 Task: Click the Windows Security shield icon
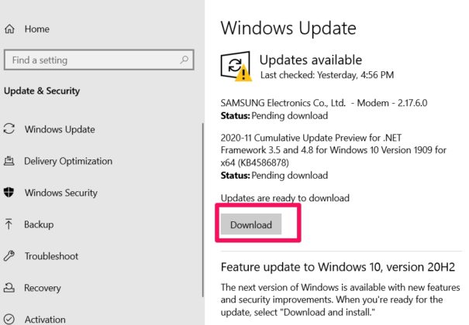(x=9, y=193)
